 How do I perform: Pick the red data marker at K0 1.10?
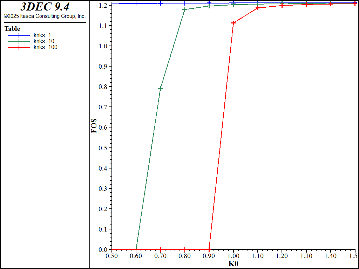click(258, 8)
